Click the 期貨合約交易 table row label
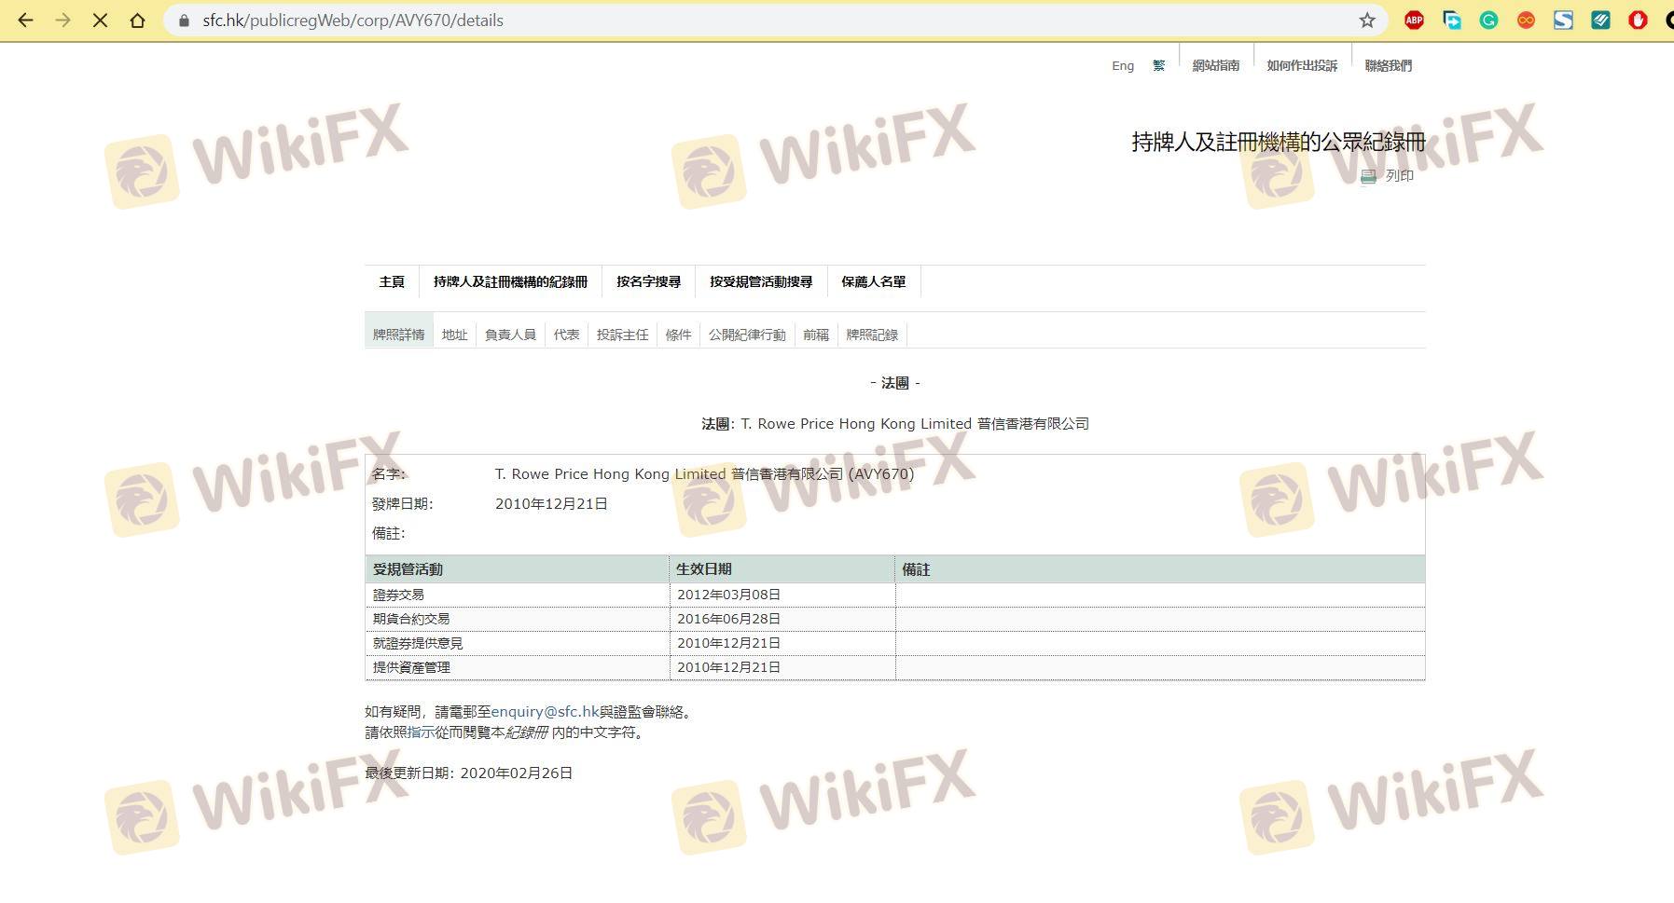The width and height of the screenshot is (1674, 903). coord(411,619)
